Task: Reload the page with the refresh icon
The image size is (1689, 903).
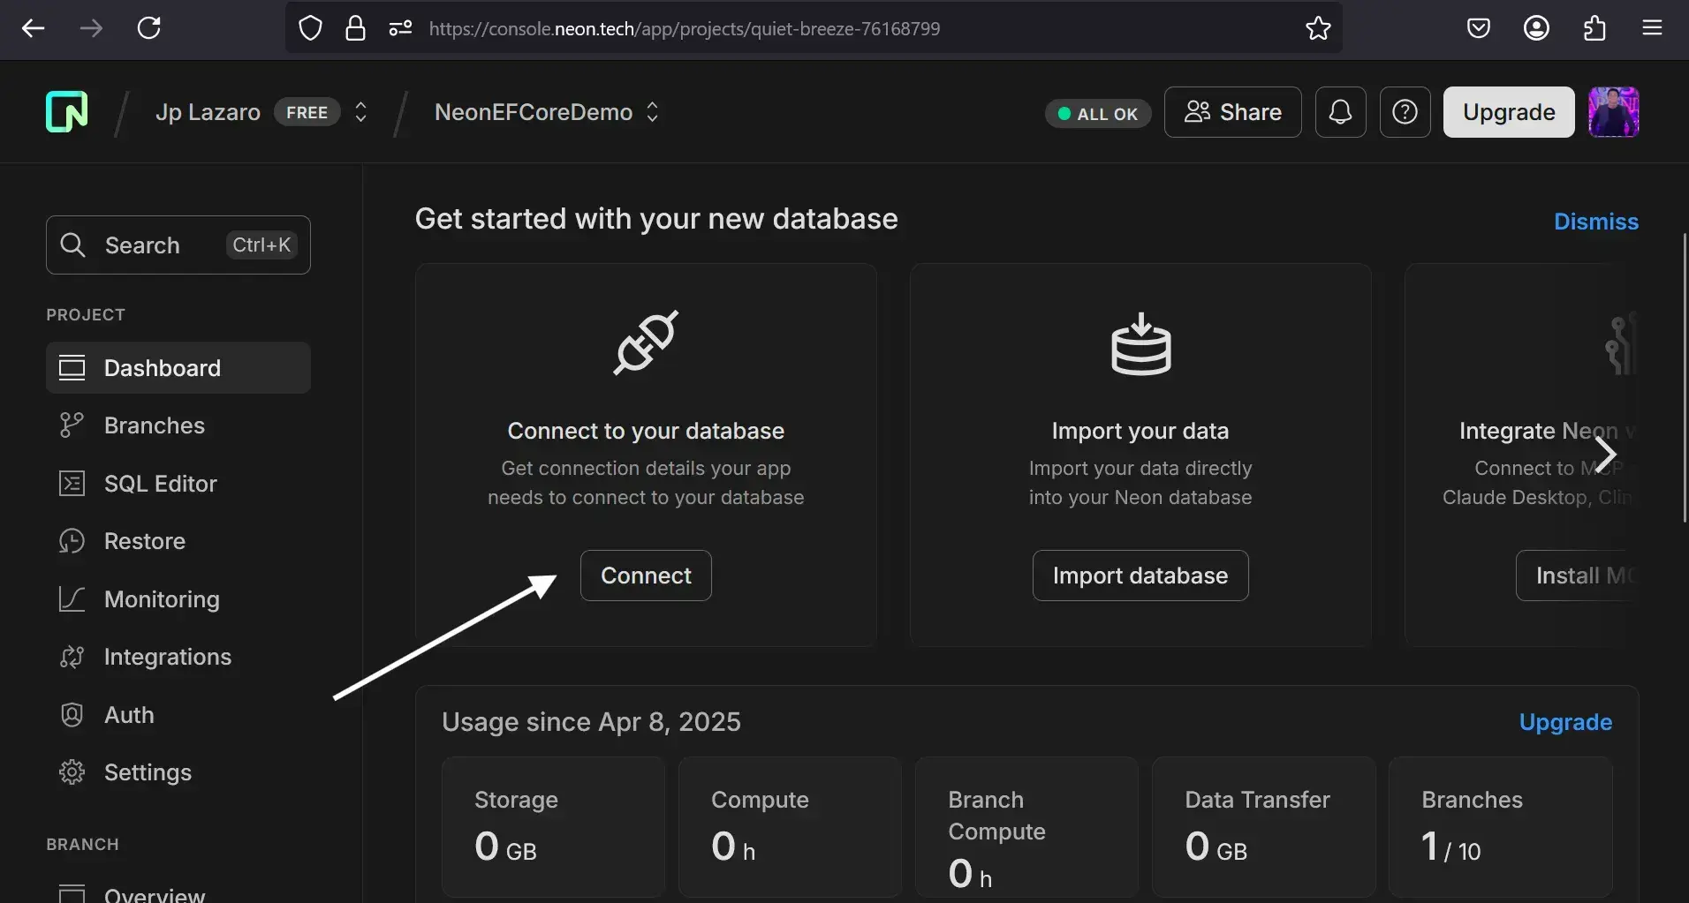Action: click(149, 28)
